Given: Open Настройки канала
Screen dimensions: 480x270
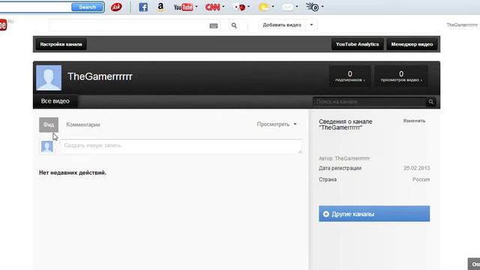Looking at the screenshot, I should (x=61, y=44).
